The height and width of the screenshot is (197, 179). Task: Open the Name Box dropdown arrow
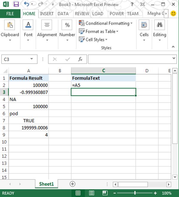[32, 59]
